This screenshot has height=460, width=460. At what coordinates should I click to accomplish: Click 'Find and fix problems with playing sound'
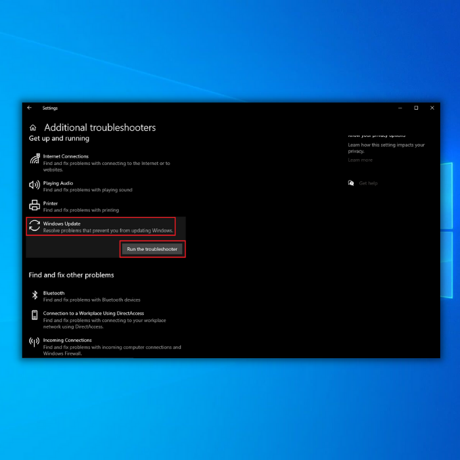point(87,190)
